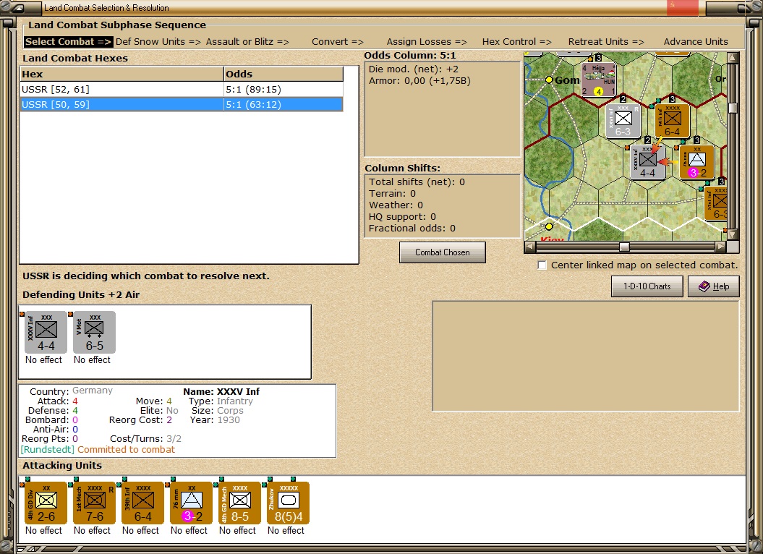Enable center linked map on selected combat
Image resolution: width=763 pixels, height=554 pixels.
[x=542, y=265]
